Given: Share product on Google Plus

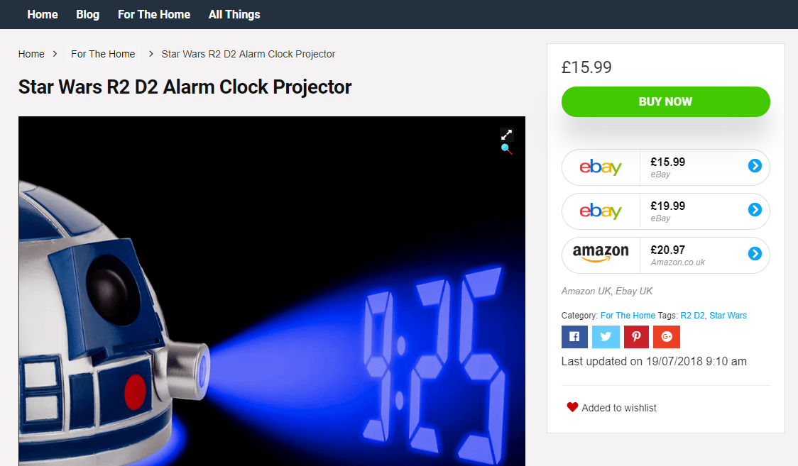Looking at the screenshot, I should (x=667, y=336).
